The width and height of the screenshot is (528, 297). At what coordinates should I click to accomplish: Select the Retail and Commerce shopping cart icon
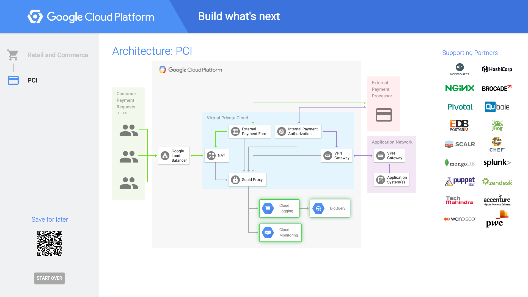(13, 55)
